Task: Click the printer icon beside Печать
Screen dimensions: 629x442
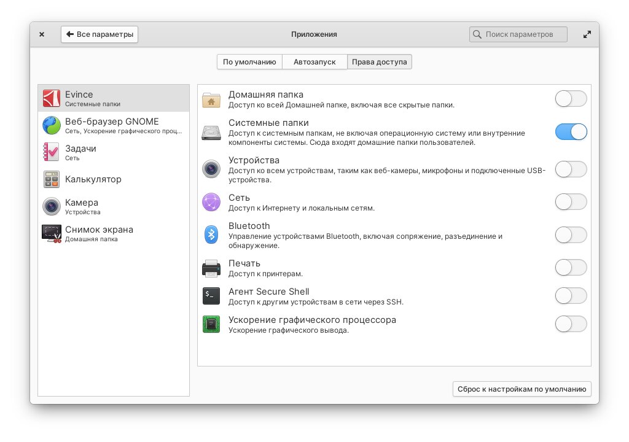Action: click(211, 268)
